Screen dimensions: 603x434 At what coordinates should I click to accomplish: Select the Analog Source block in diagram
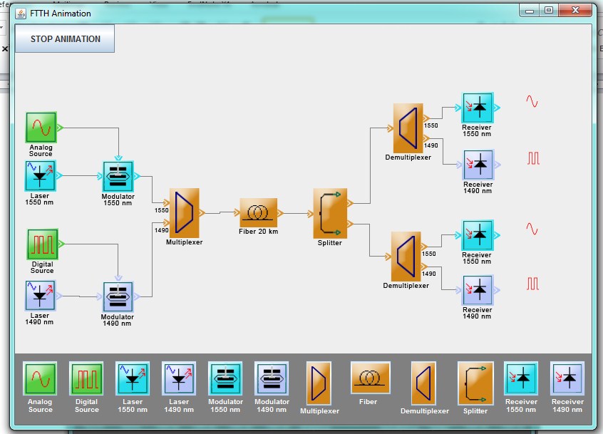click(41, 128)
